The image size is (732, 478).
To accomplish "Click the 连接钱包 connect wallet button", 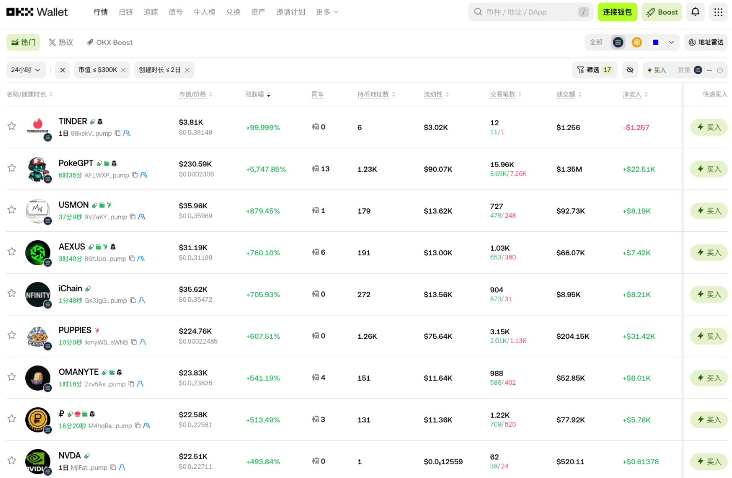I will tap(617, 12).
